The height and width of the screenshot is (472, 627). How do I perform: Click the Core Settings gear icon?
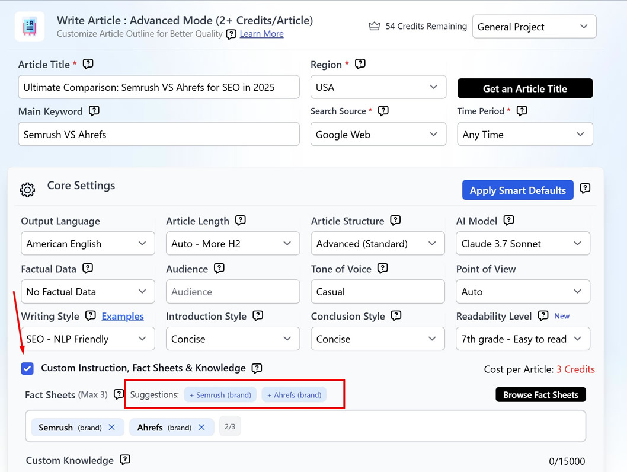pos(27,190)
